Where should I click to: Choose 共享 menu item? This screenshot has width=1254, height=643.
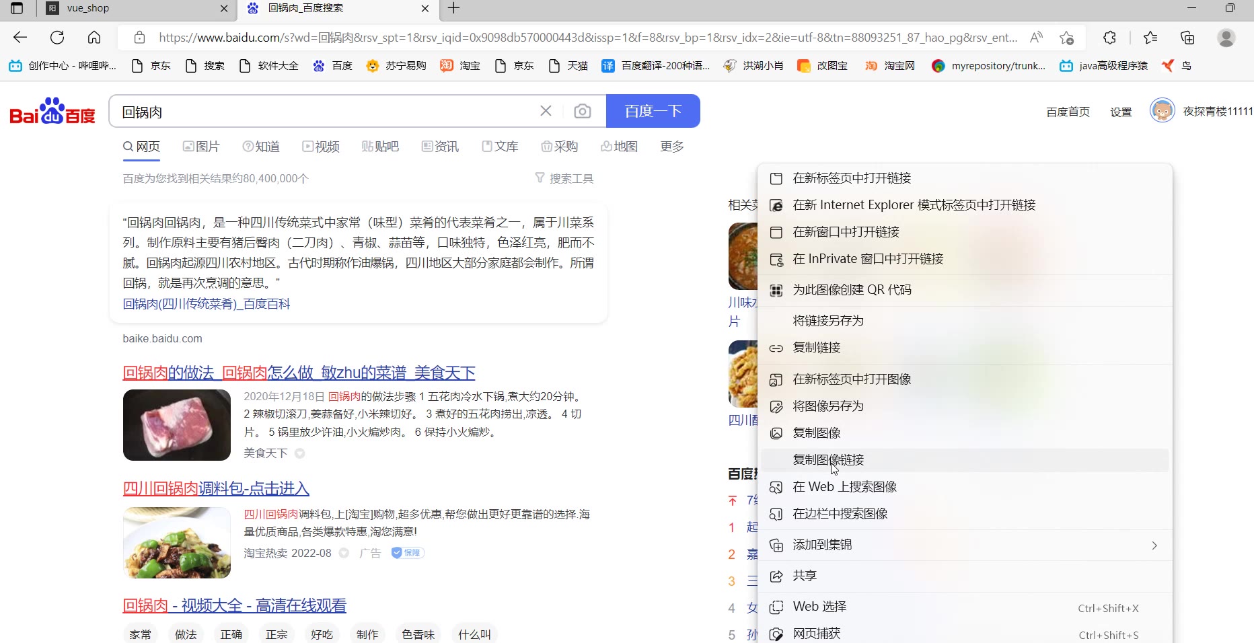pyautogui.click(x=965, y=576)
